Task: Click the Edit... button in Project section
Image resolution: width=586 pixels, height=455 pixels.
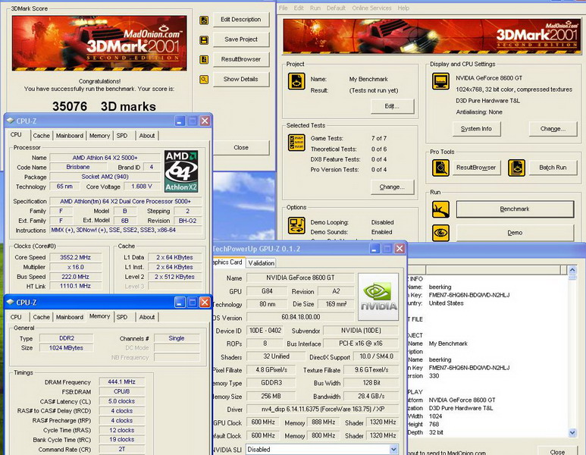Action: 392,106
